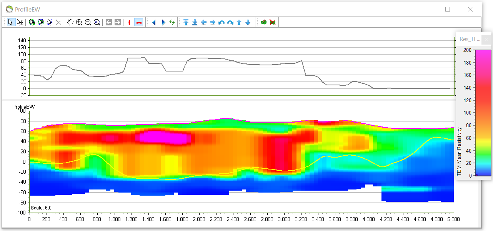This screenshot has width=493, height=231.
Task: Select the Pan hand tool
Action: coord(70,22)
